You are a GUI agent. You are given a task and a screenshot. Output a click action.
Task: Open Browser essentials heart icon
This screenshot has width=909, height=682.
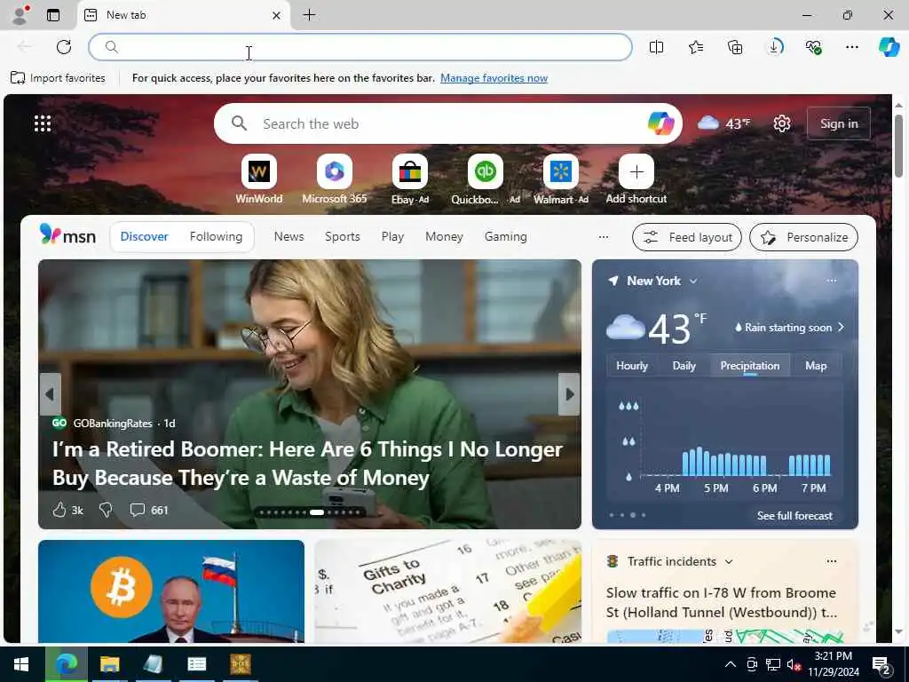point(813,47)
